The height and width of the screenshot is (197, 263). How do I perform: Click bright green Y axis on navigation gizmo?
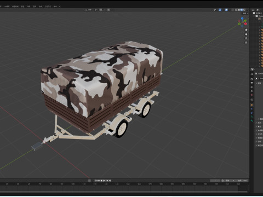[245, 21]
